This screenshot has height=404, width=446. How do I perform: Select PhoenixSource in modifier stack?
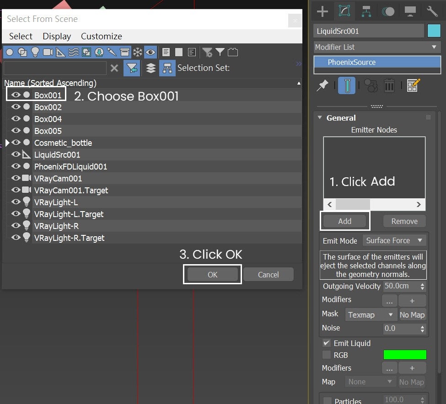pos(377,62)
